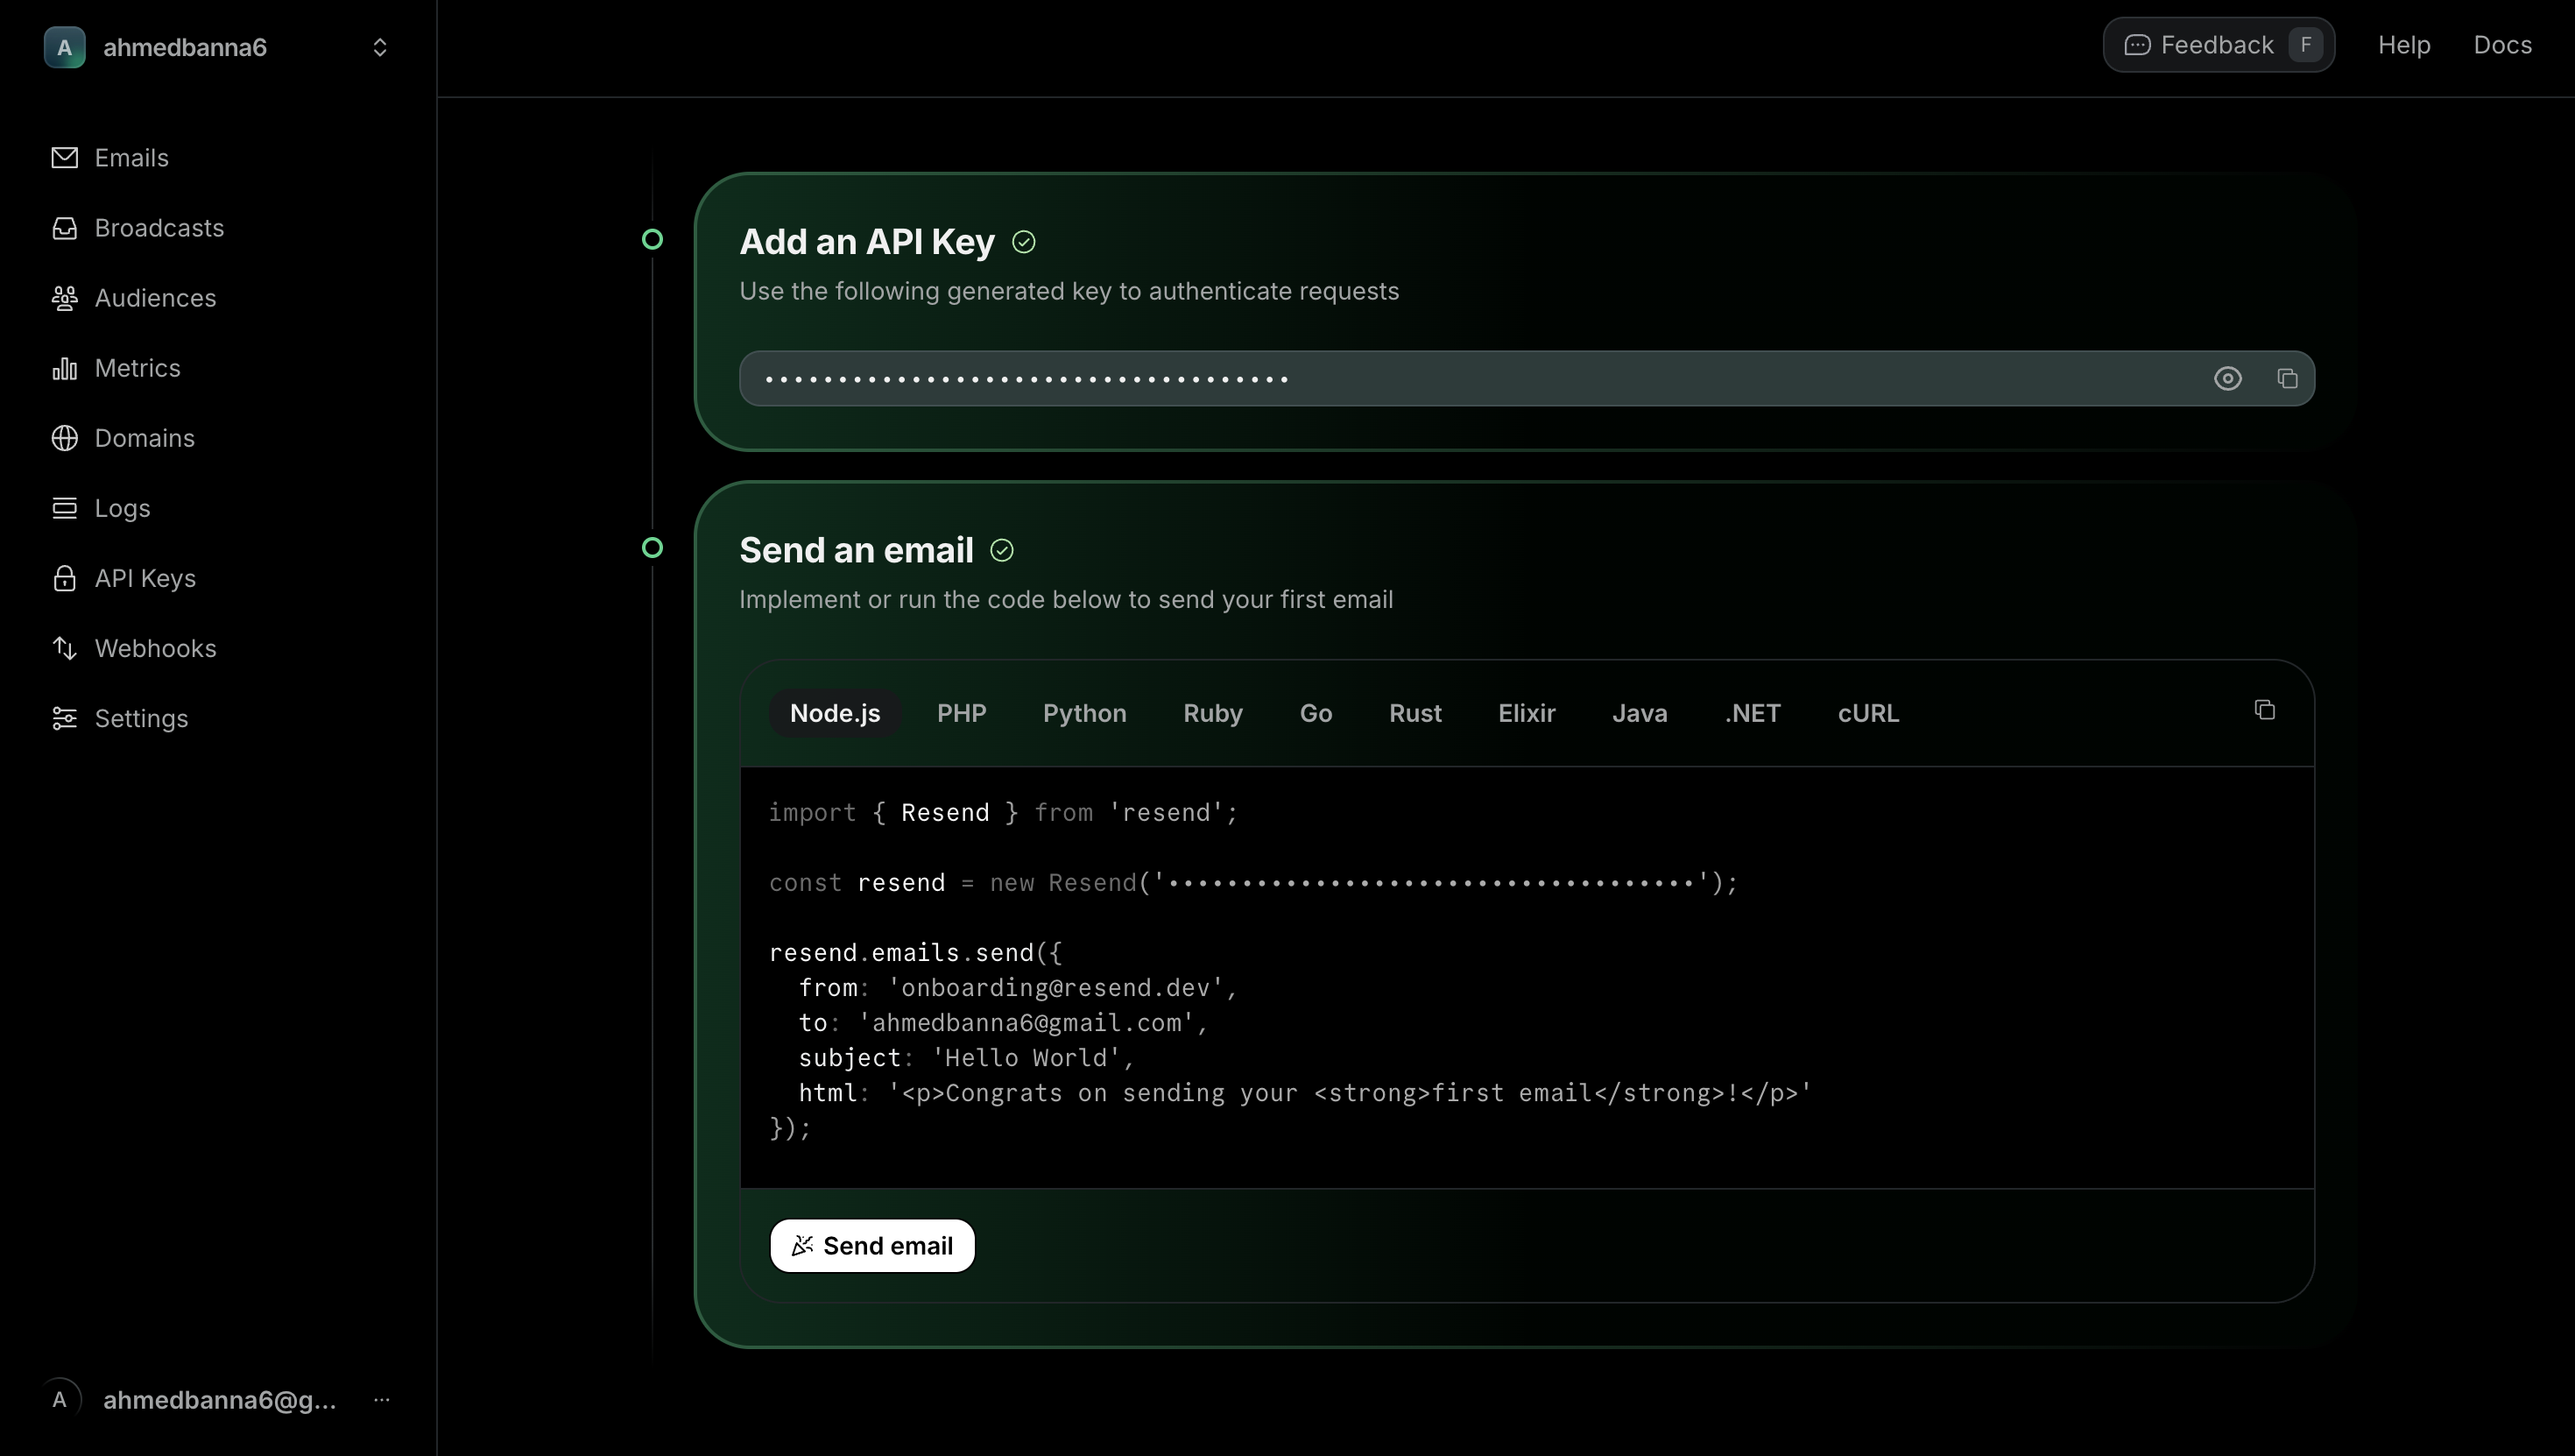
Task: Switch to the cURL code tab
Action: (1868, 713)
